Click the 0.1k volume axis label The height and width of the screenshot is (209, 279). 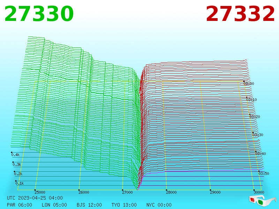click(x=20, y=183)
